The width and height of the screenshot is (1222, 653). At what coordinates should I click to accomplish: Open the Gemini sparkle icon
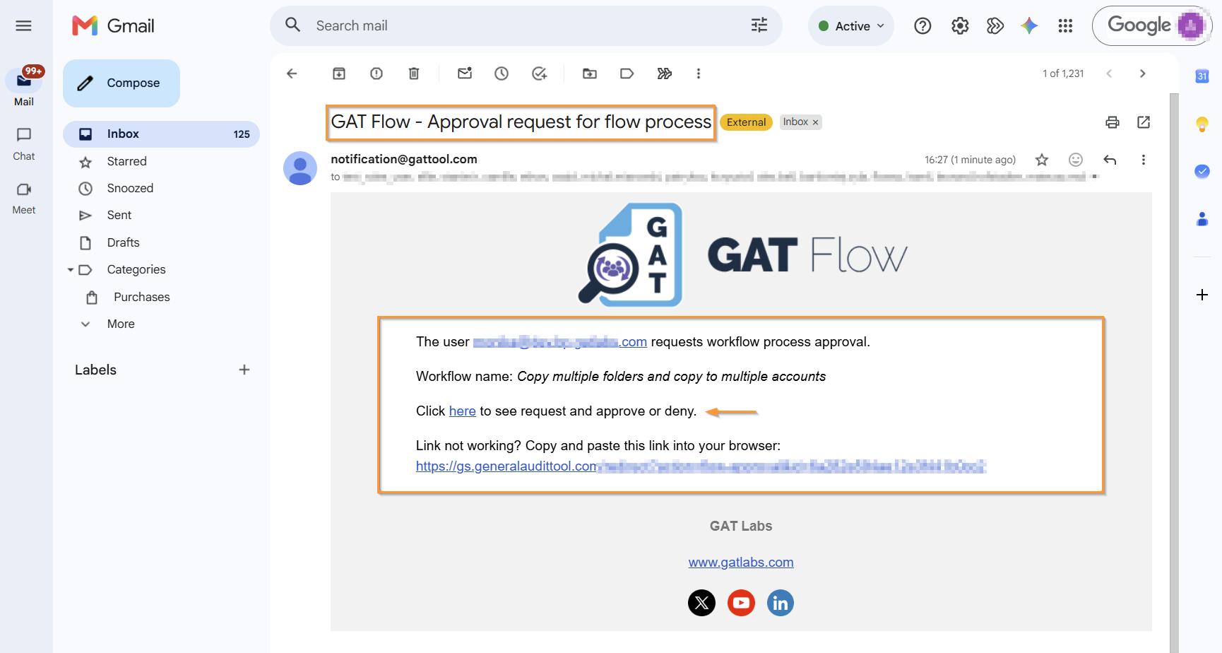[1029, 26]
